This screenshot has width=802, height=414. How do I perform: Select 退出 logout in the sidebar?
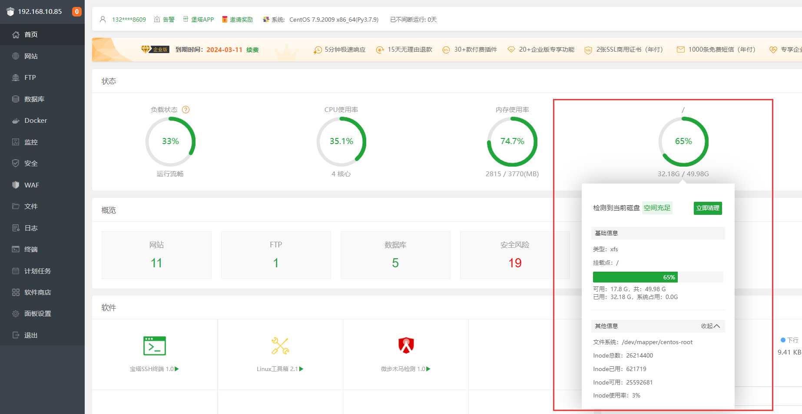tap(31, 335)
